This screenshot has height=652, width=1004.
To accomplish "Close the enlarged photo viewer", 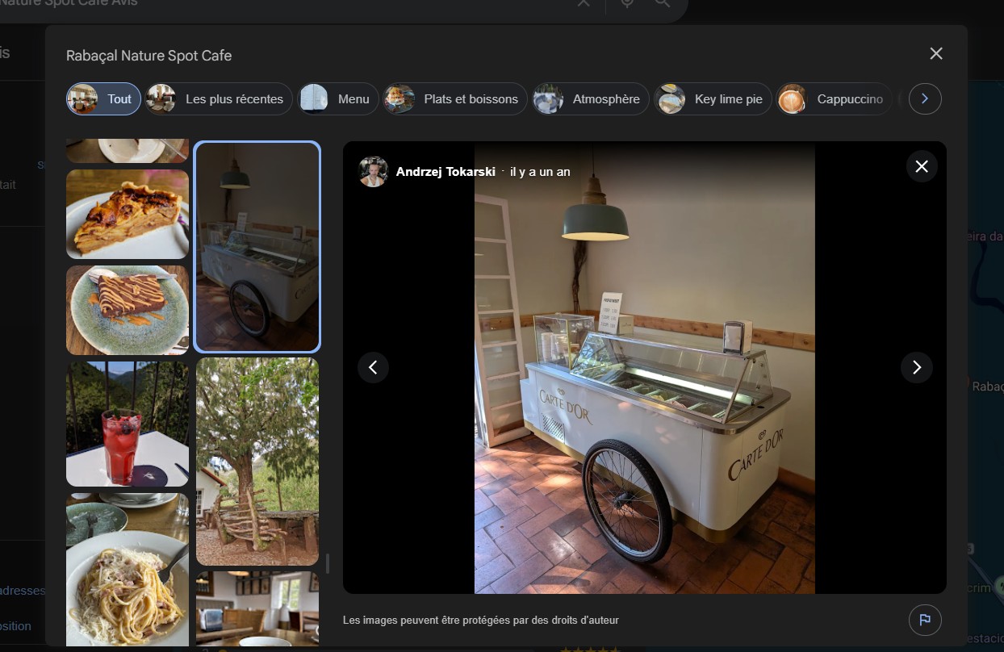I will point(921,166).
